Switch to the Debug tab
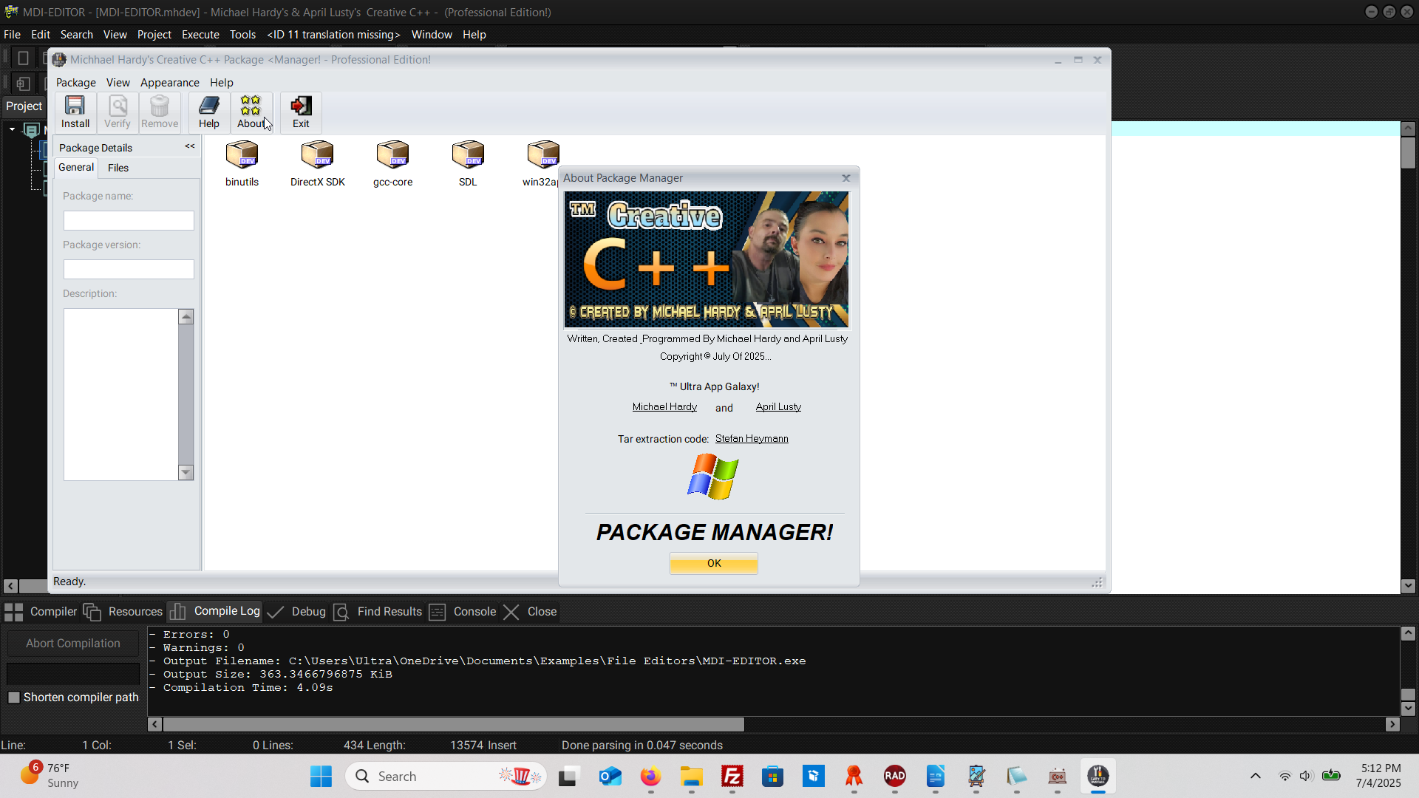Screen dimensions: 1419x798 296,612
